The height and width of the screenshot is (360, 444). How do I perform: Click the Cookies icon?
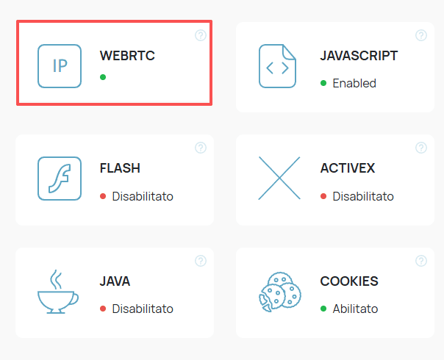277,292
